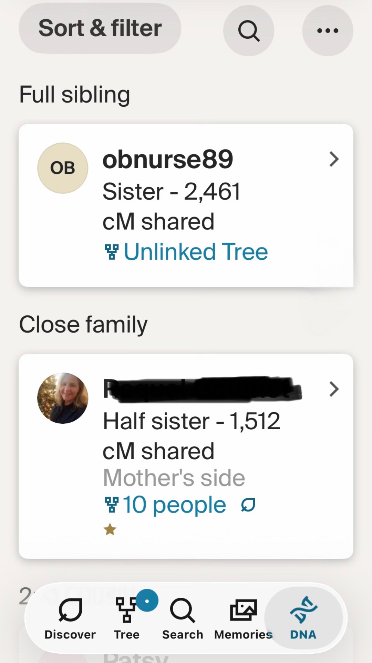Open the OB avatar for obnurse89
The width and height of the screenshot is (372, 663).
(x=63, y=168)
